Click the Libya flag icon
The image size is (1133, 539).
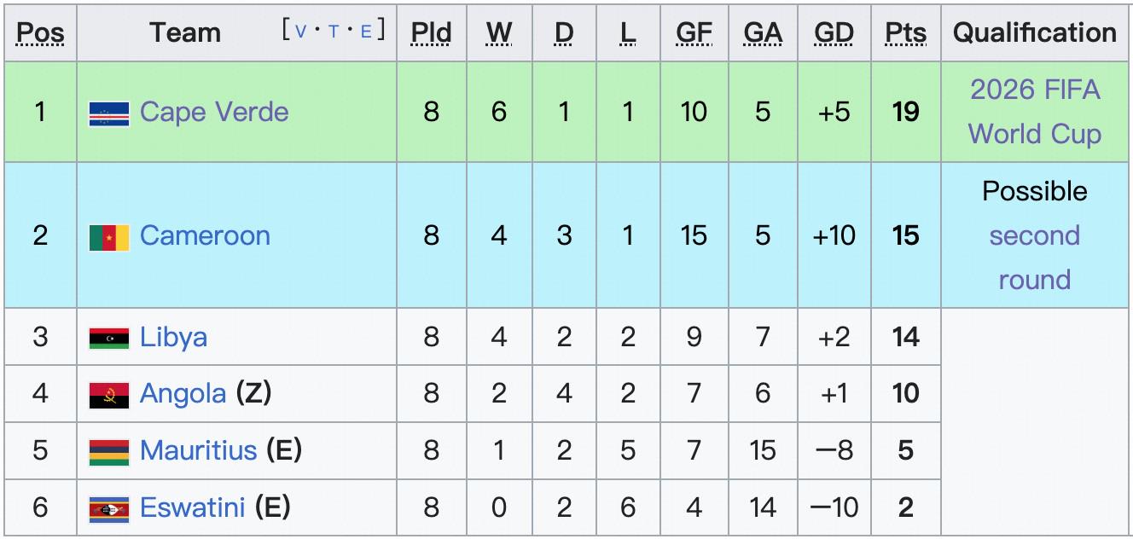pyautogui.click(x=109, y=338)
